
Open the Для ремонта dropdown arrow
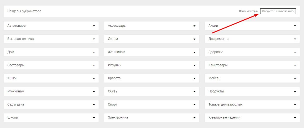click(295, 39)
